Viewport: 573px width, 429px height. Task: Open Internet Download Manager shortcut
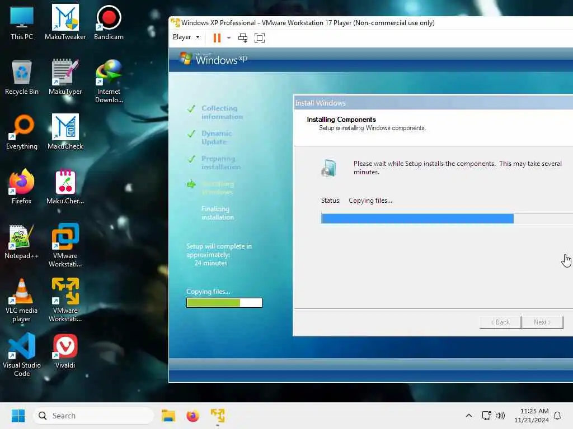(x=109, y=82)
